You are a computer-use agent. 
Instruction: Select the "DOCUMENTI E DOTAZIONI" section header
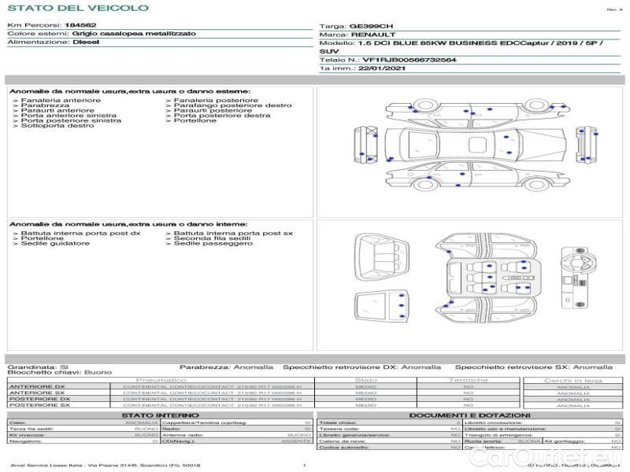pos(469,415)
